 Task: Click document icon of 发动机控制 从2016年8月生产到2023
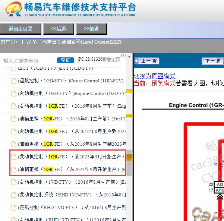pyautogui.click(x=14, y=132)
